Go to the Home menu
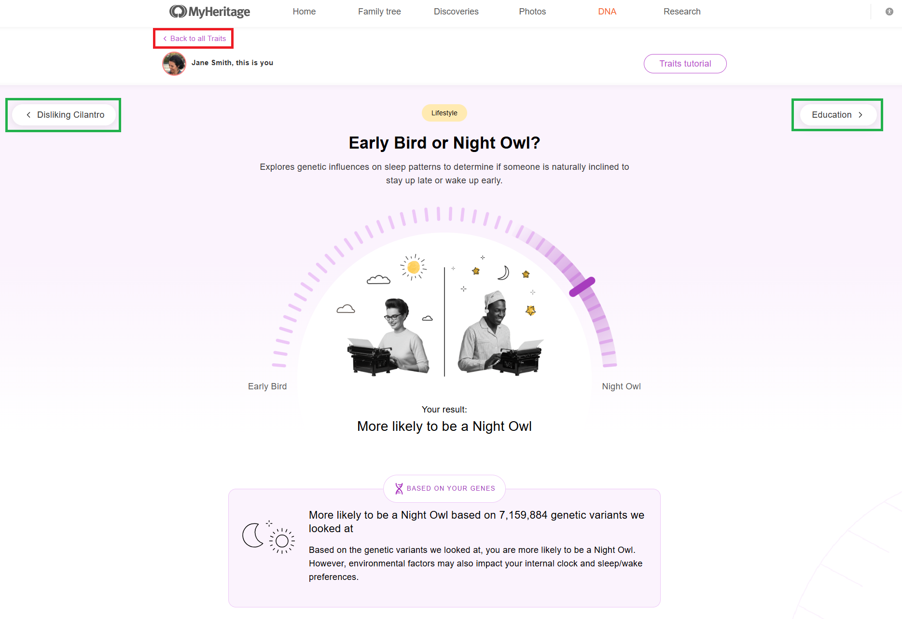The width and height of the screenshot is (902, 619). [304, 12]
